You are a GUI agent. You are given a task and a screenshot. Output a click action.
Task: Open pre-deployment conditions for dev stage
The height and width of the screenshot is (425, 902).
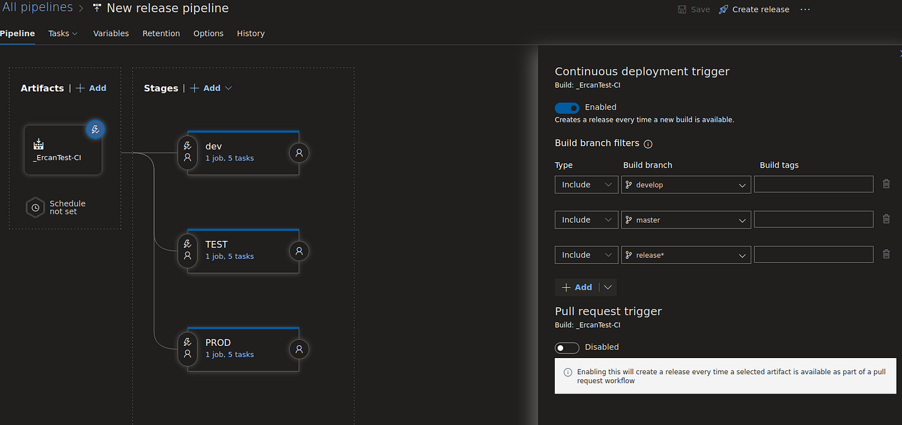pos(187,153)
